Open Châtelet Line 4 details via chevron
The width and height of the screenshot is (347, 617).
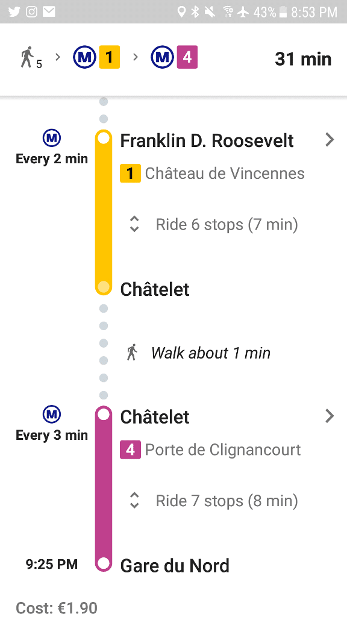[x=329, y=416]
